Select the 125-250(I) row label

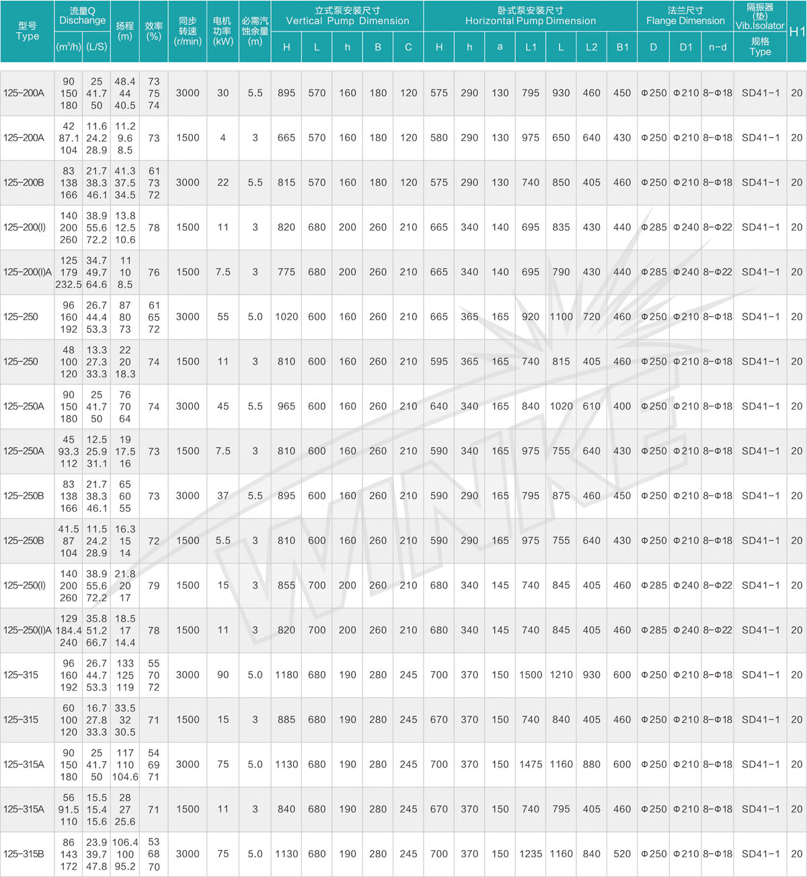tap(25, 585)
